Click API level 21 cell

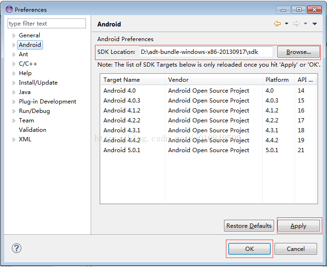click(x=301, y=150)
